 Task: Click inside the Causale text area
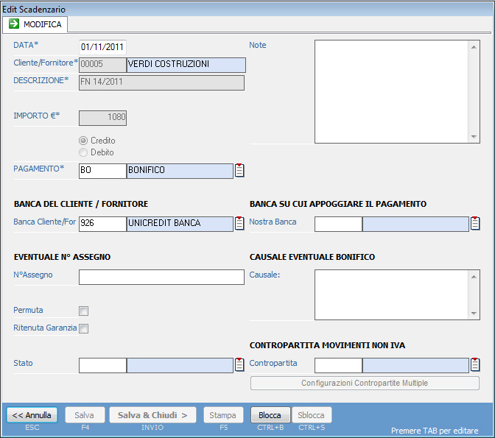point(390,294)
